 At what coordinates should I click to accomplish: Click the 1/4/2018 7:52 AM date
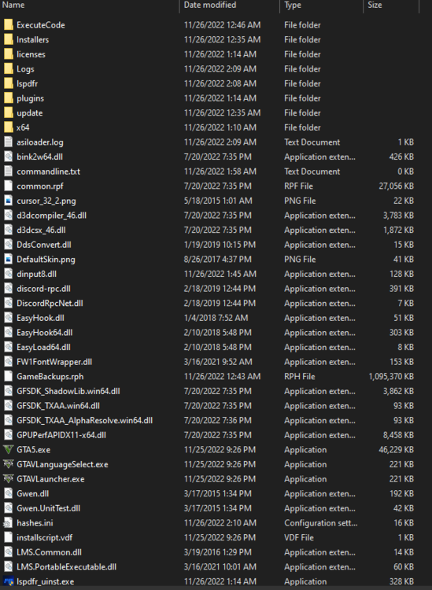[x=216, y=318]
